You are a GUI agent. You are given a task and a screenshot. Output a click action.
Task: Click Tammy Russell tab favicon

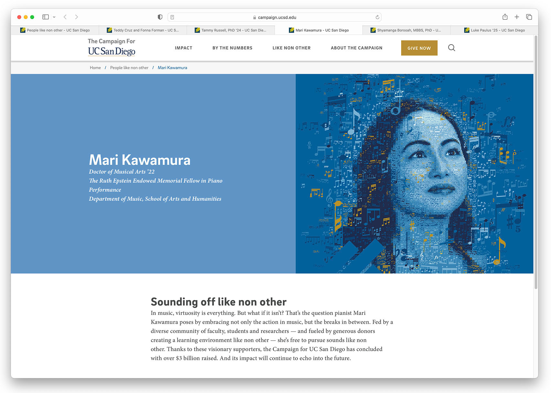(197, 30)
